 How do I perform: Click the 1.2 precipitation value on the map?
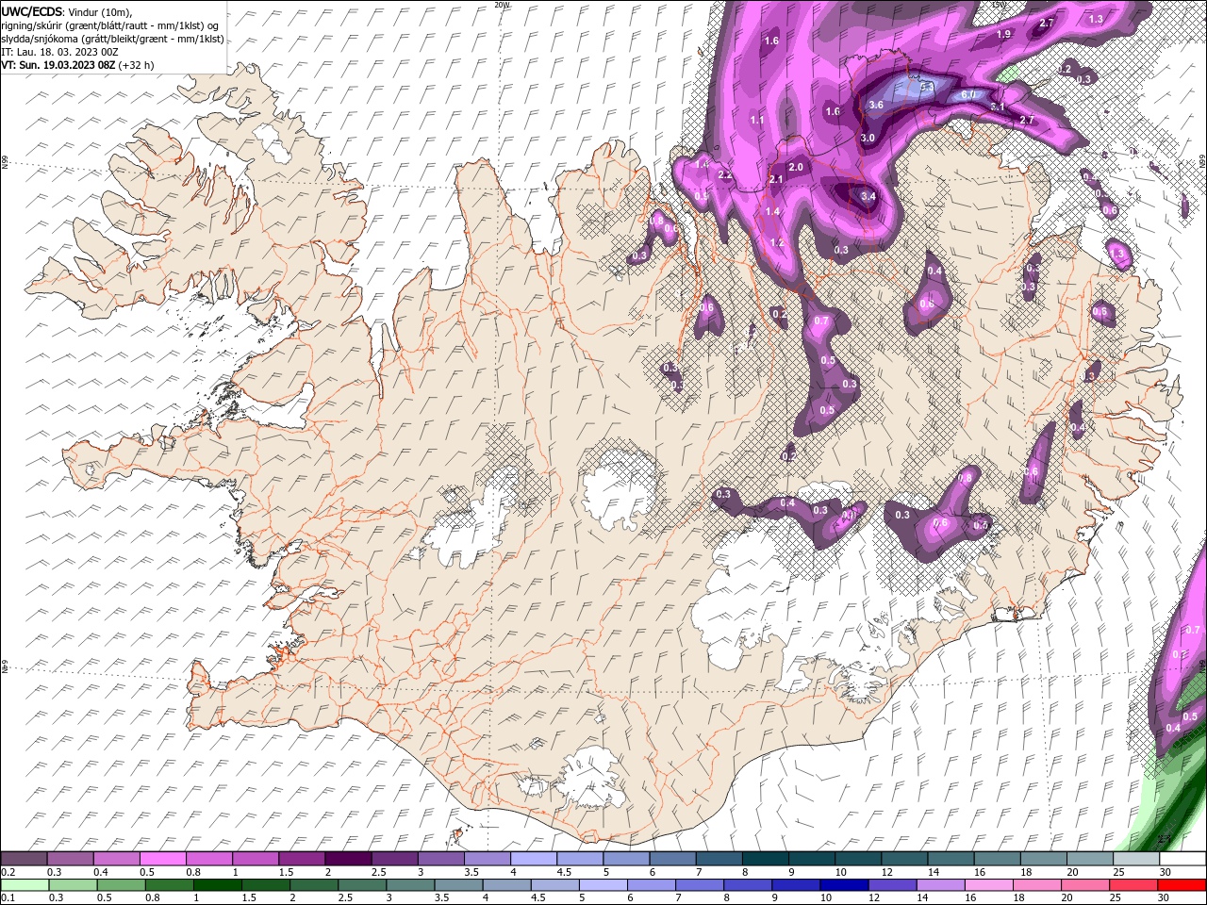click(x=777, y=242)
